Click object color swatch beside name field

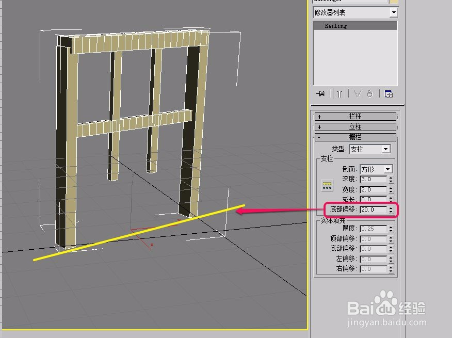click(x=394, y=2)
